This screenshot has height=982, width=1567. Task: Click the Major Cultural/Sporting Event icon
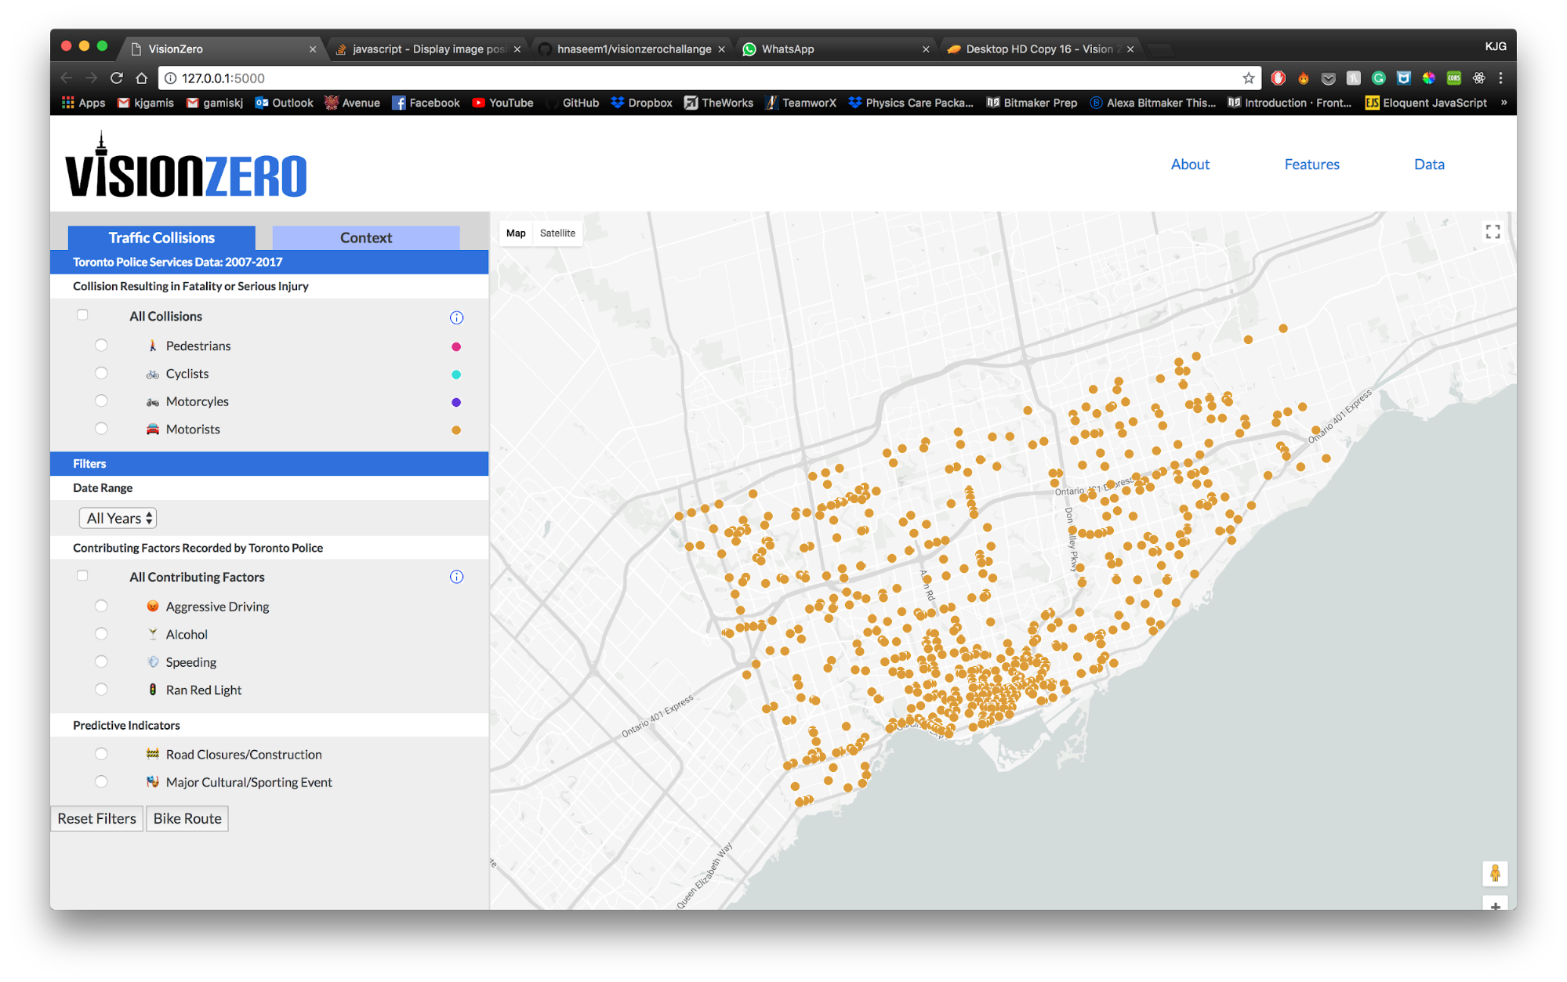pyautogui.click(x=153, y=781)
